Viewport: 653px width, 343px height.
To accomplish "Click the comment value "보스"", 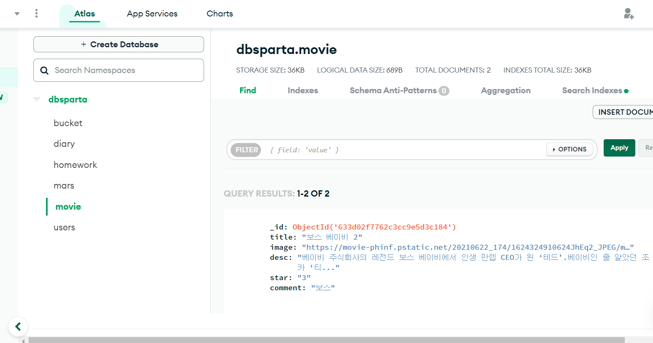I will 323,288.
